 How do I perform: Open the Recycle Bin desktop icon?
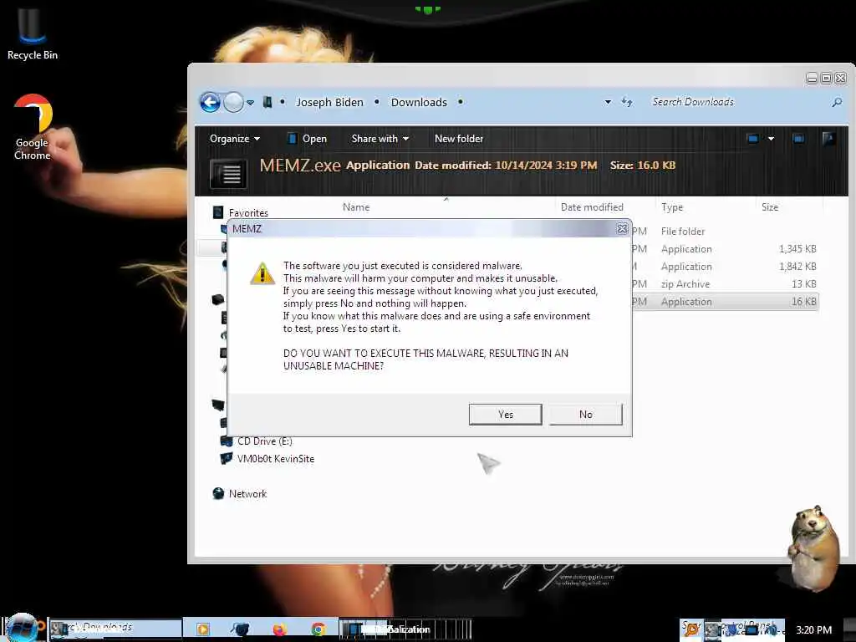coord(33,33)
